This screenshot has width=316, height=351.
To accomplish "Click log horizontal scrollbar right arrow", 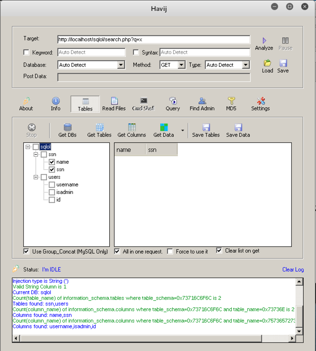I will click(x=292, y=338).
